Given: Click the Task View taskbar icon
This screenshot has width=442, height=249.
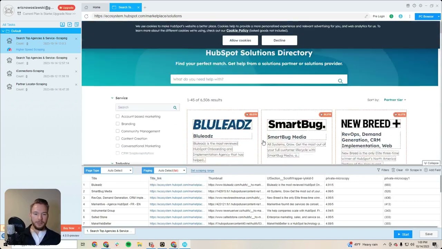Looking at the screenshot, I should point(83,245).
